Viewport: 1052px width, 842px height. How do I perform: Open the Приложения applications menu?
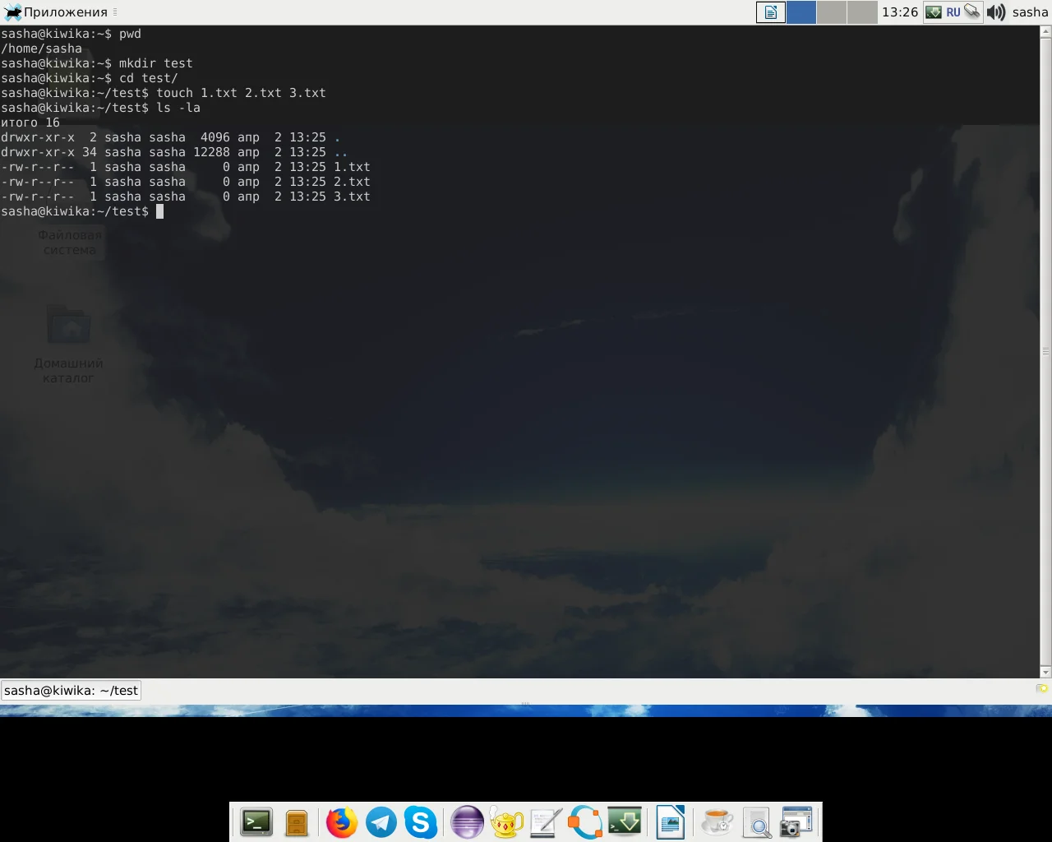pyautogui.click(x=57, y=12)
